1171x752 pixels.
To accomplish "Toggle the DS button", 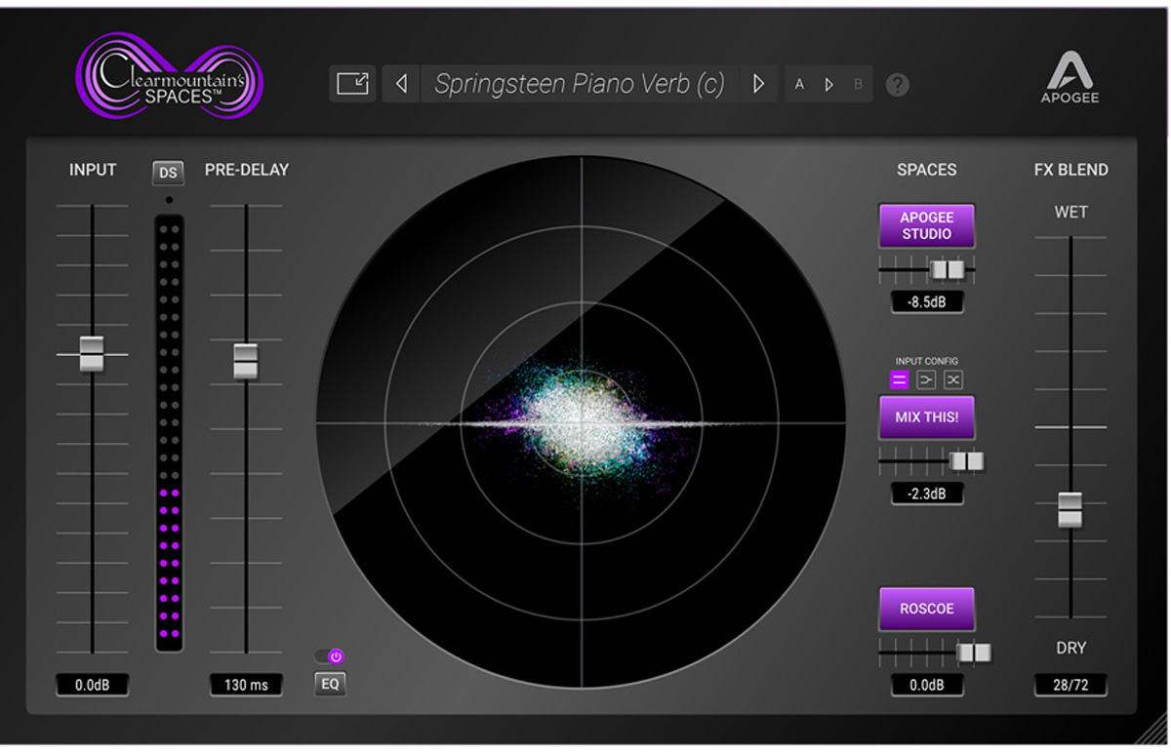I will (168, 173).
